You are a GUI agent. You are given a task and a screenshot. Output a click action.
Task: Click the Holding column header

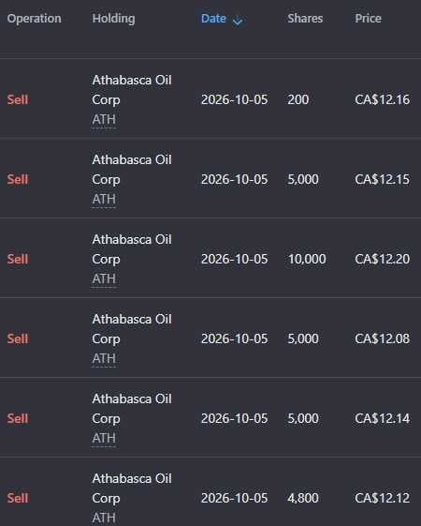click(x=114, y=19)
